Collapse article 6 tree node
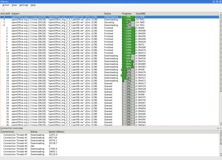Viewport: 222px width, 160px height. [2, 25]
